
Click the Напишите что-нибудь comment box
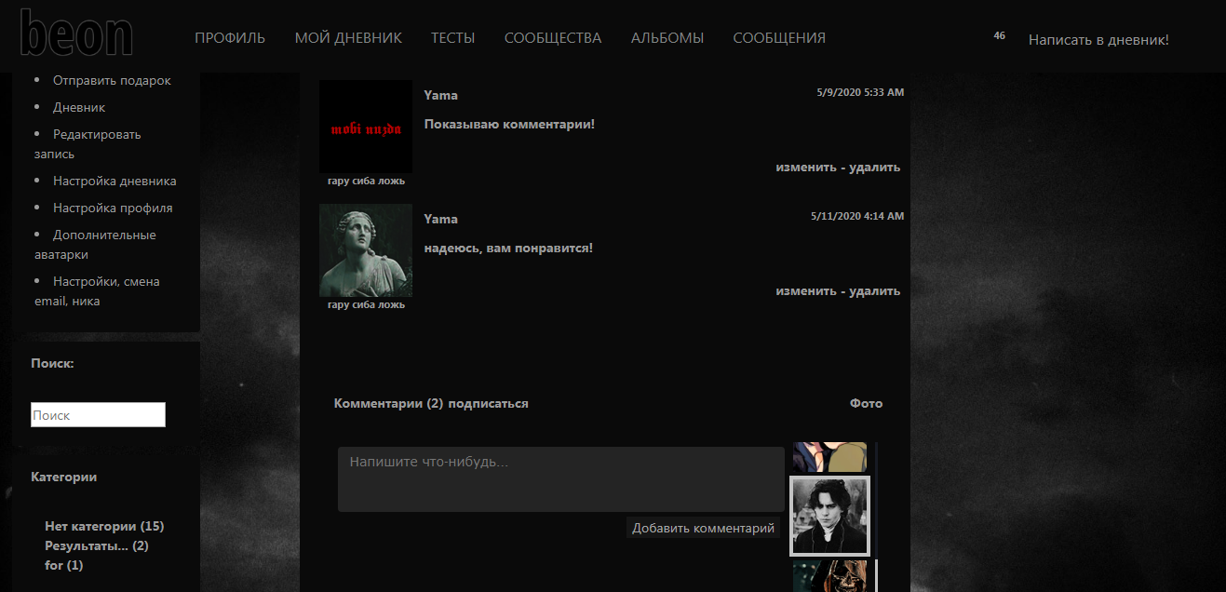pyautogui.click(x=560, y=479)
